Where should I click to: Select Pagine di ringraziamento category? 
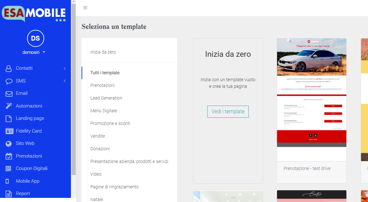(x=115, y=187)
